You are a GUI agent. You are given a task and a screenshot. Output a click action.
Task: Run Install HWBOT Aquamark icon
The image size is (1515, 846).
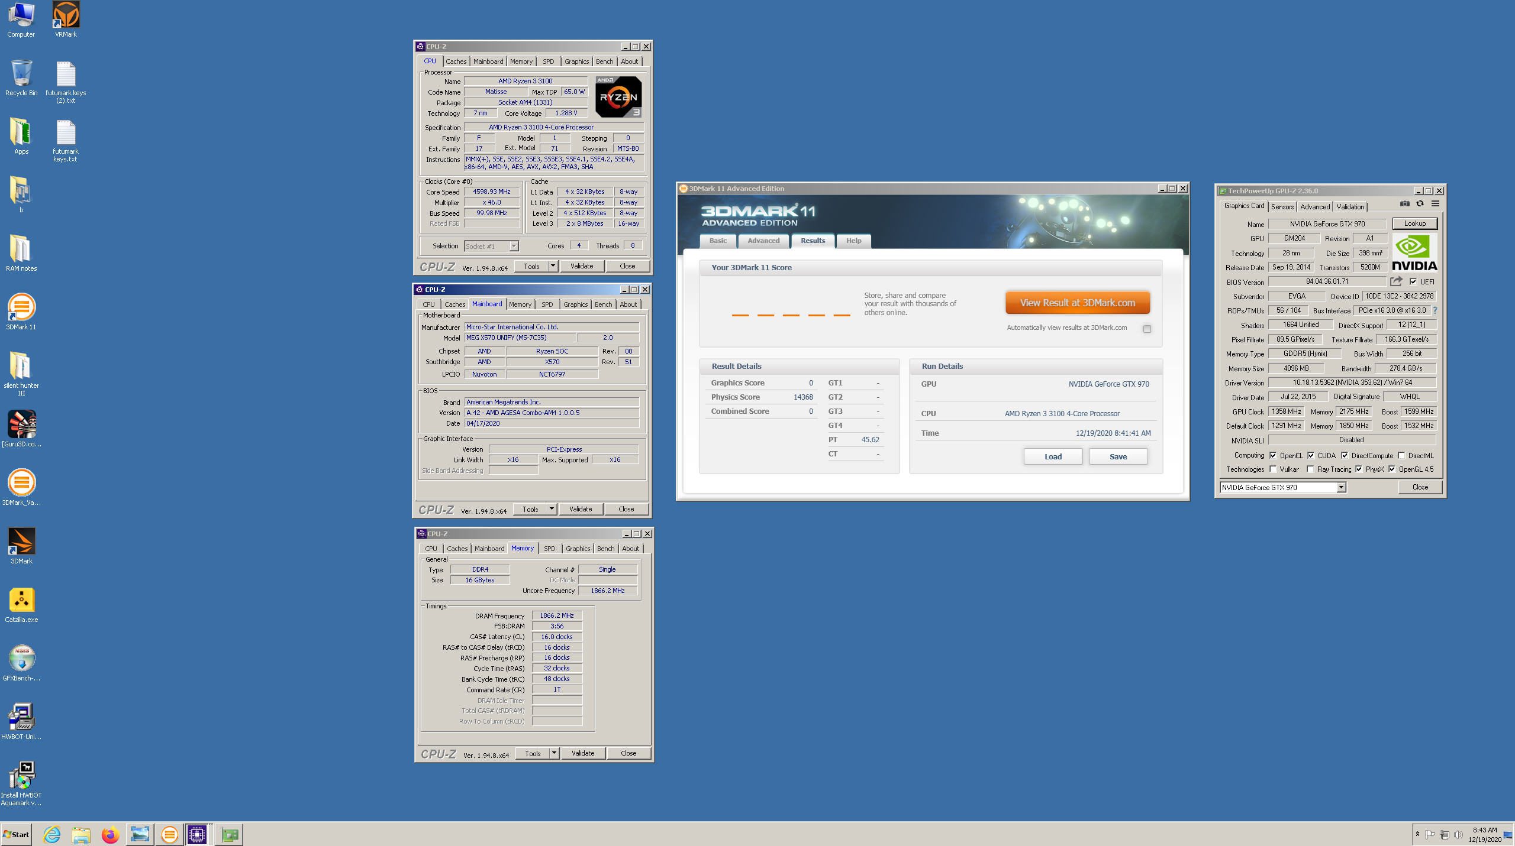click(21, 783)
